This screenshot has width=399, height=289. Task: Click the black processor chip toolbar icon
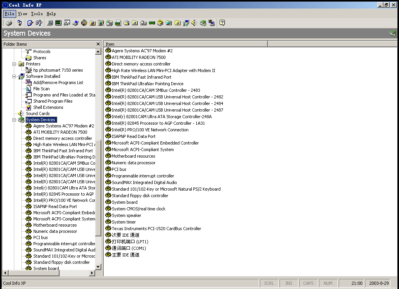tap(84, 23)
